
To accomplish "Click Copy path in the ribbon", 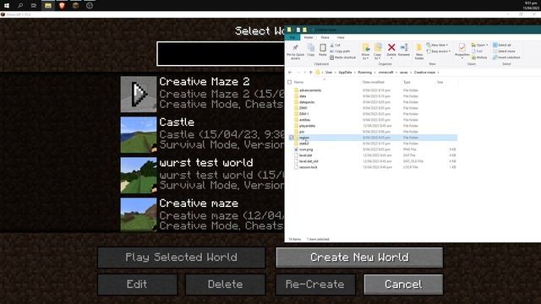I will [340, 52].
